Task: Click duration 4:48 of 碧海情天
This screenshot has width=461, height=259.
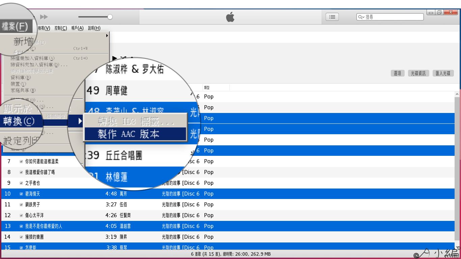Action: click(111, 194)
